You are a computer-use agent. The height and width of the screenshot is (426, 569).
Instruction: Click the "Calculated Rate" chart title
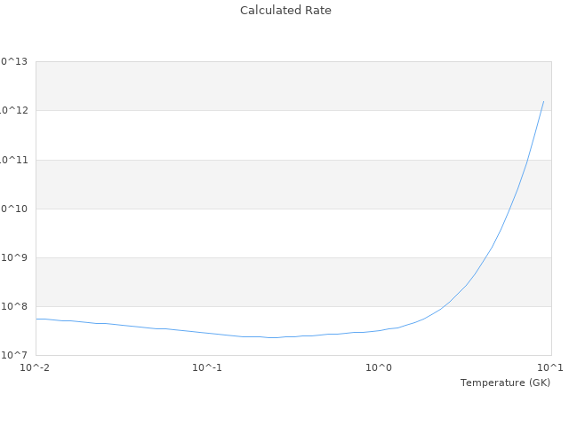[285, 11]
